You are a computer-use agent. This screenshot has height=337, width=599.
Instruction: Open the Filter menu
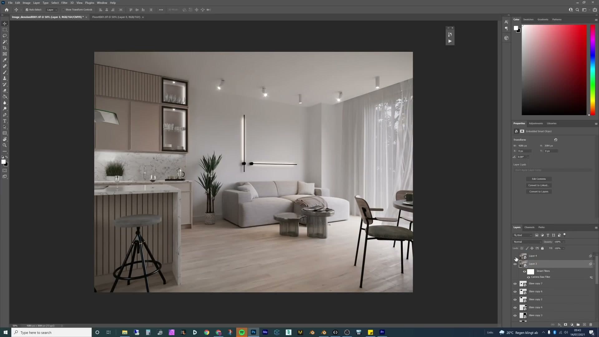click(x=64, y=3)
